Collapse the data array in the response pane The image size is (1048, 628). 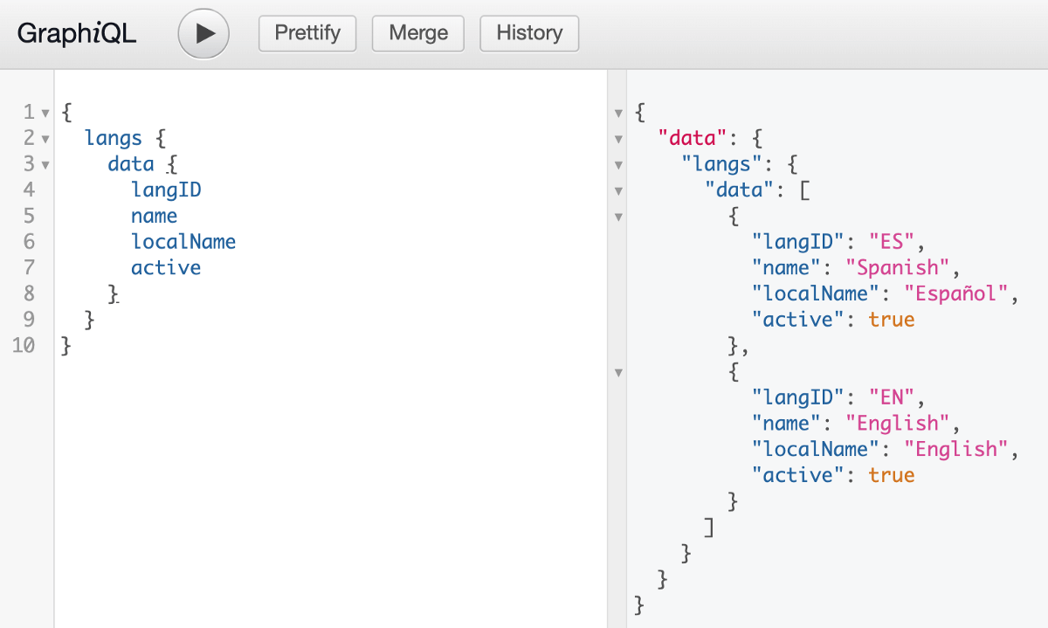point(618,190)
